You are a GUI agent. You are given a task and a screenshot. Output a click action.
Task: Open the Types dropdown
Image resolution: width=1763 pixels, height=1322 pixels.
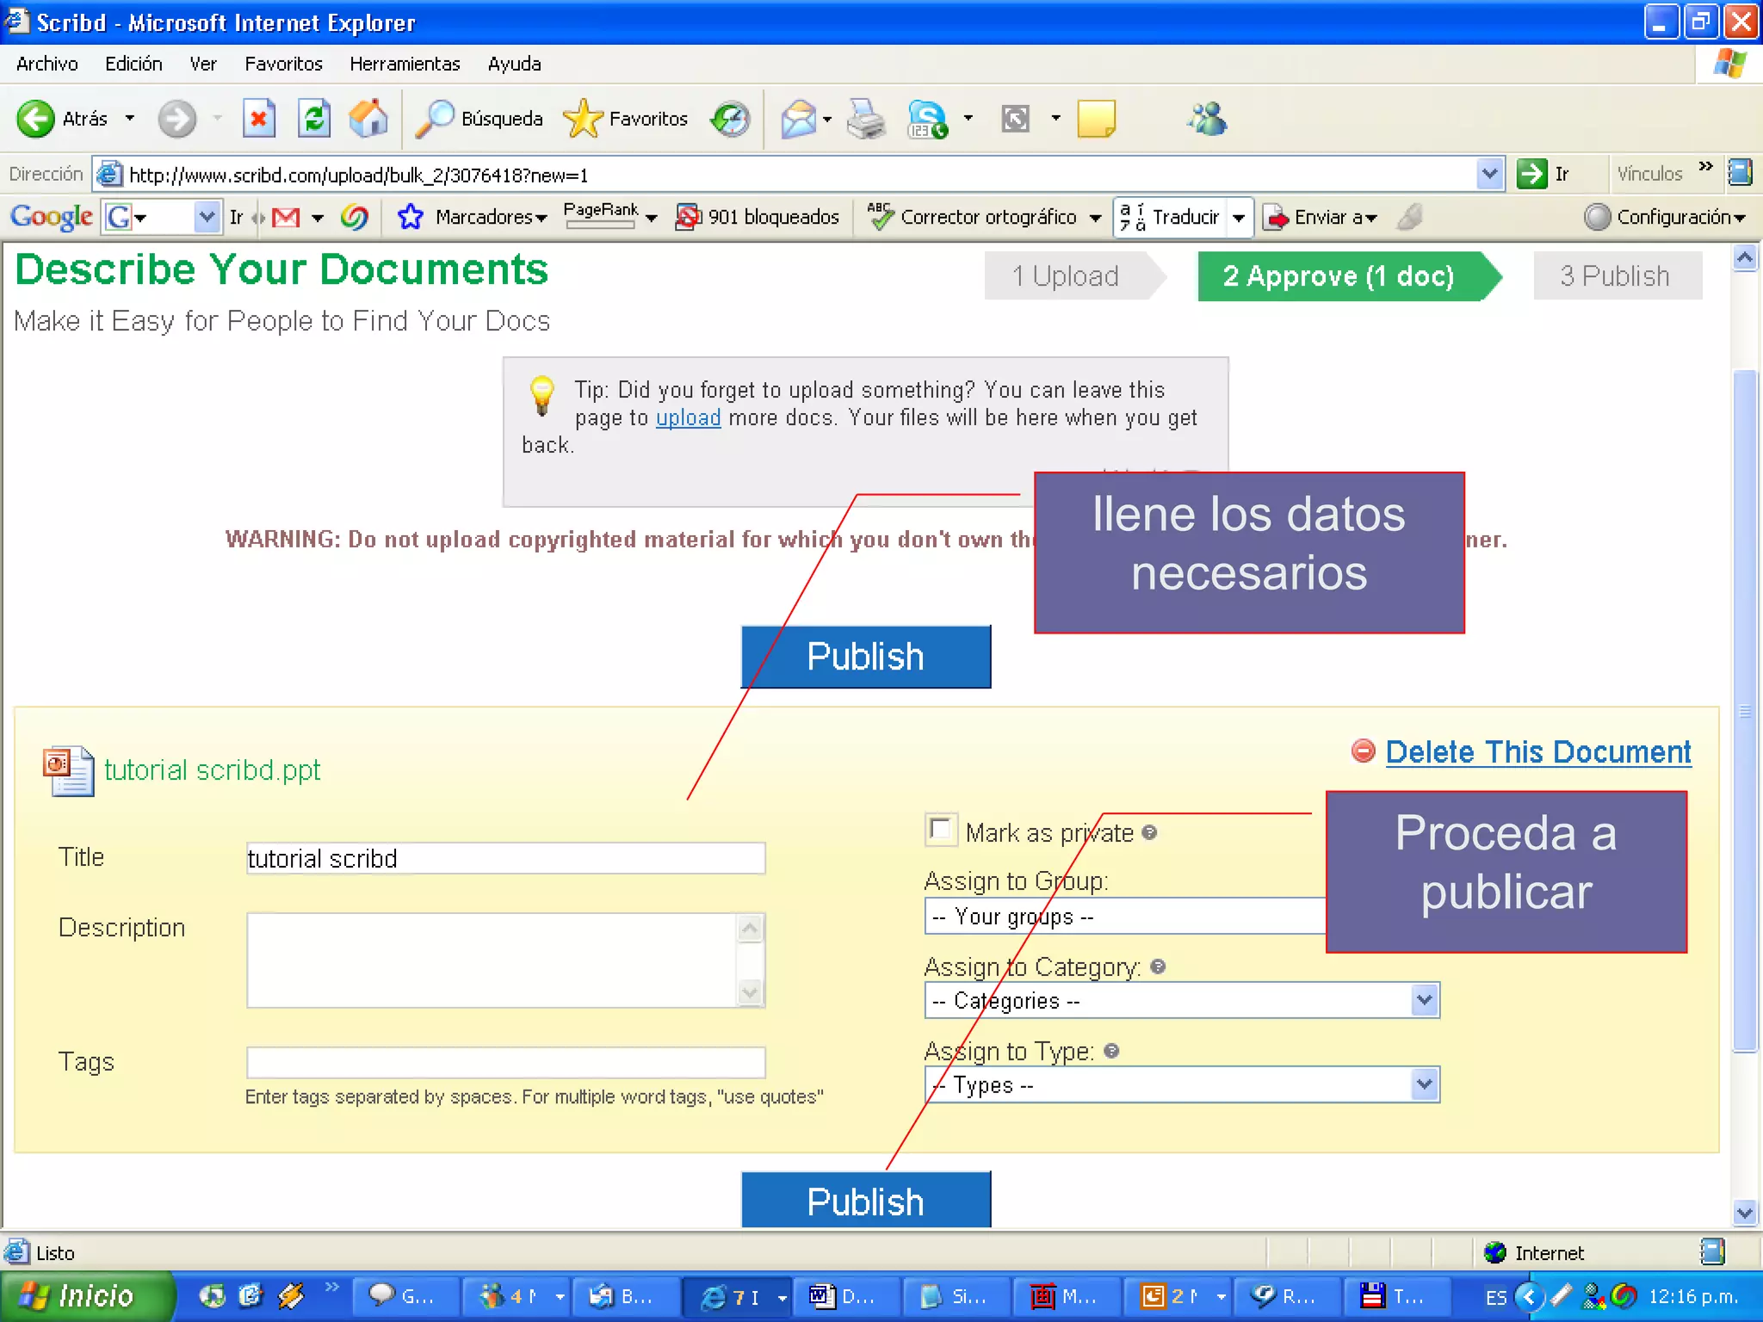tap(1182, 1084)
